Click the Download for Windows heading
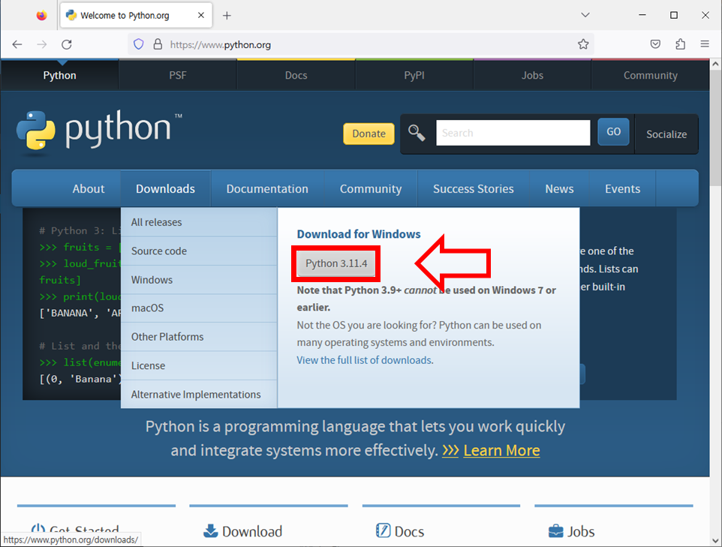This screenshot has width=722, height=547. tap(359, 234)
